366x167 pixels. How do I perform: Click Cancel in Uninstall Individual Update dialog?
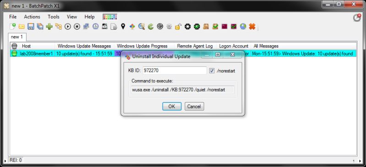click(x=194, y=106)
